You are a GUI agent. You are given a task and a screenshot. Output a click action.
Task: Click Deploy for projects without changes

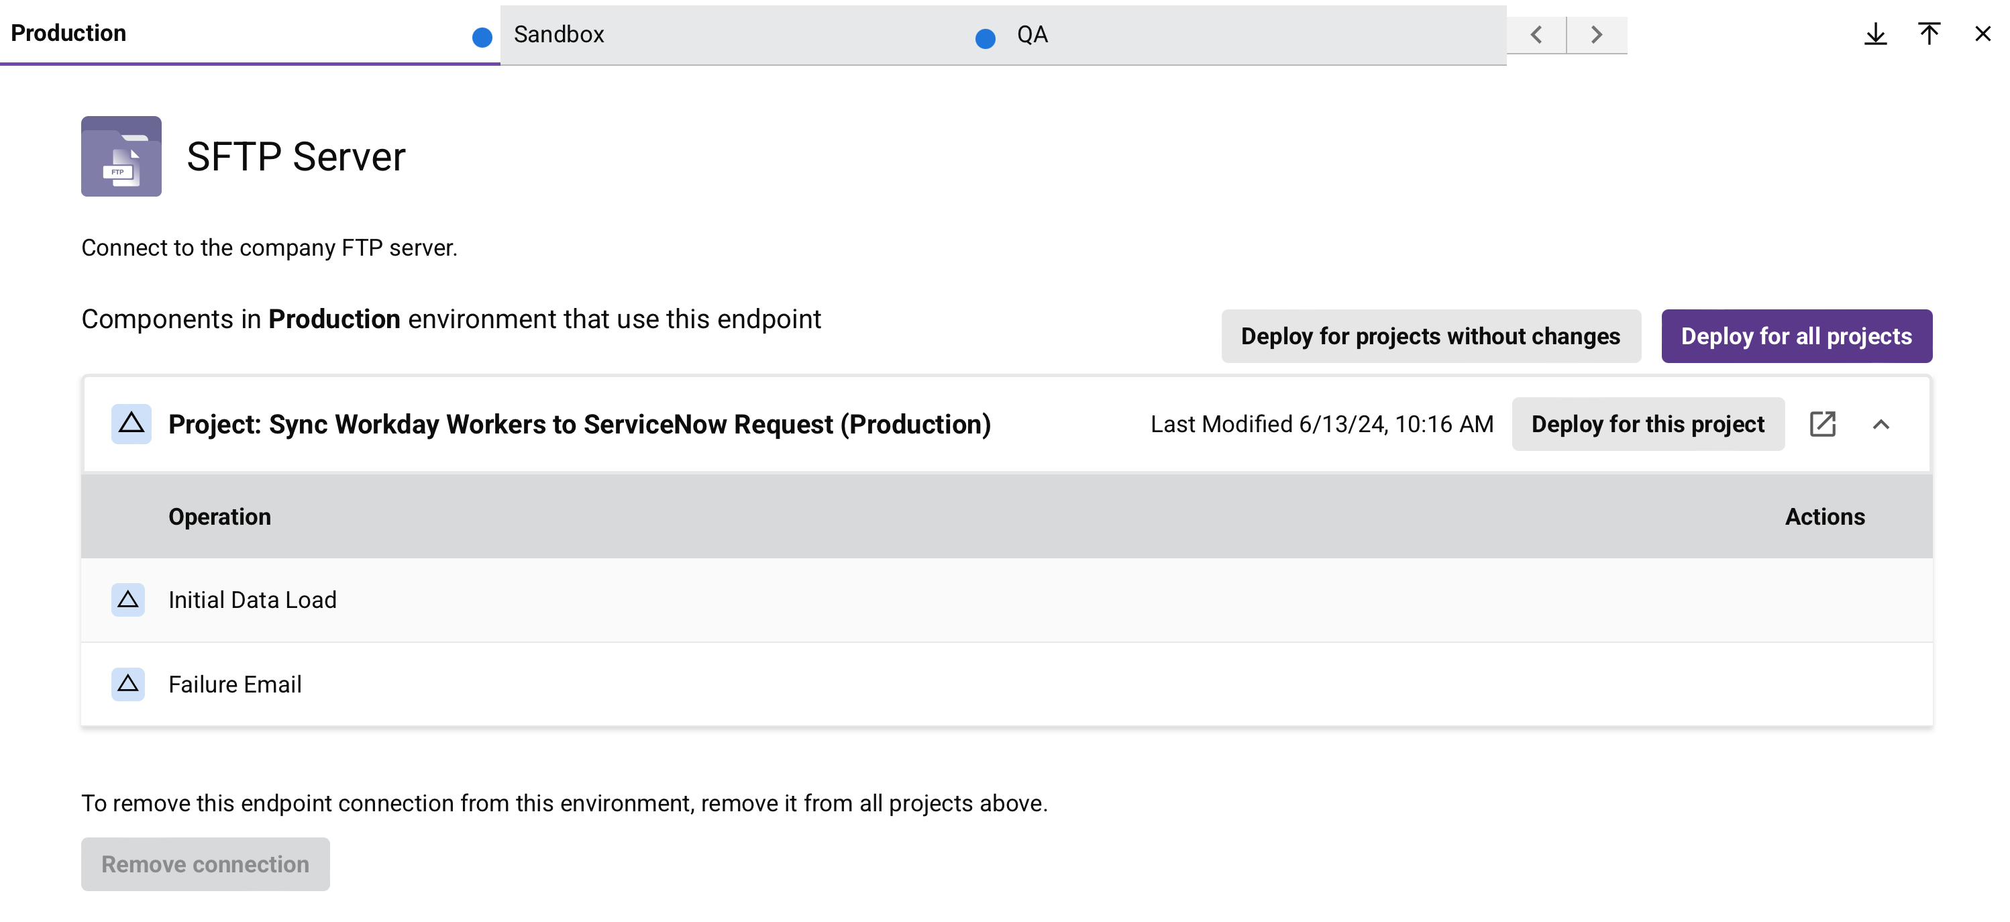point(1430,336)
